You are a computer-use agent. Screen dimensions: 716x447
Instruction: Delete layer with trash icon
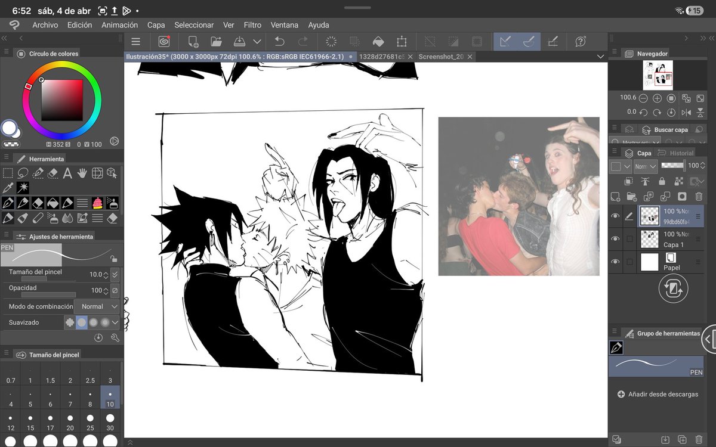[699, 196]
